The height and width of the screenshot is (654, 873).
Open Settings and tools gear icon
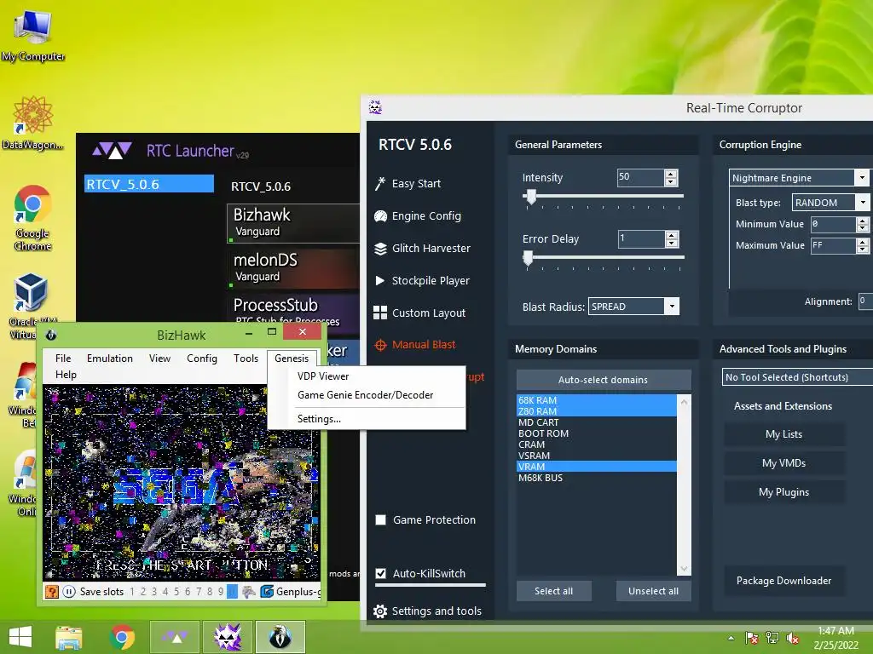pyautogui.click(x=380, y=611)
